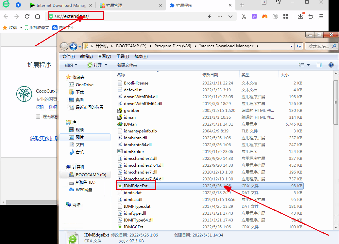Open the 查看(V) menu

(x=104, y=56)
